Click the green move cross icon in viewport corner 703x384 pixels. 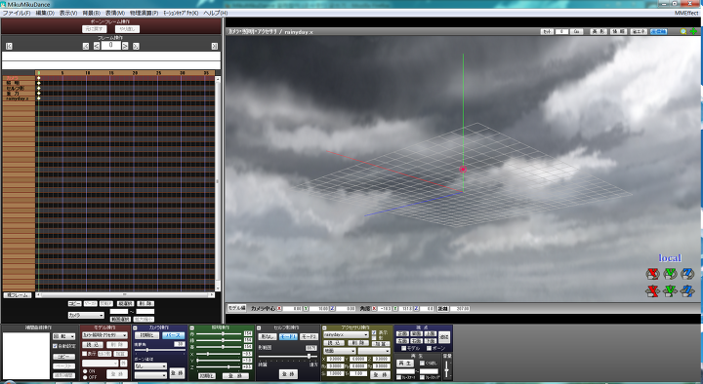pyautogui.click(x=693, y=32)
